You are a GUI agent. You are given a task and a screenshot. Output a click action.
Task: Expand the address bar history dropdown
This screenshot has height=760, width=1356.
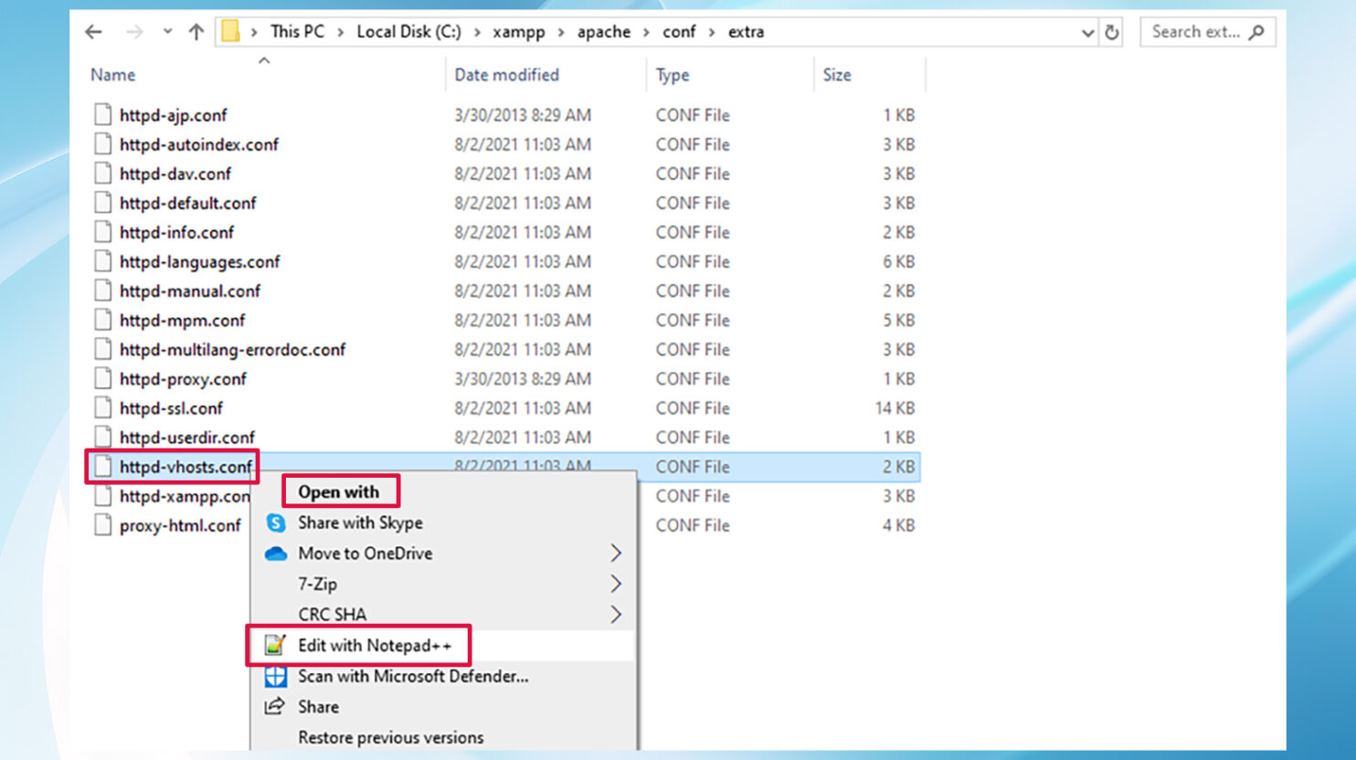click(1087, 32)
